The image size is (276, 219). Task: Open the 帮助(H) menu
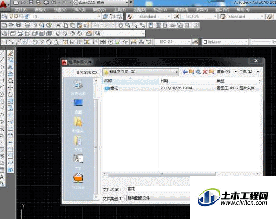click(243, 10)
